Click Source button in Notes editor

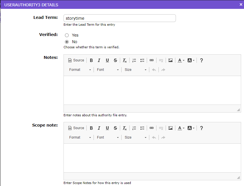coord(76,60)
